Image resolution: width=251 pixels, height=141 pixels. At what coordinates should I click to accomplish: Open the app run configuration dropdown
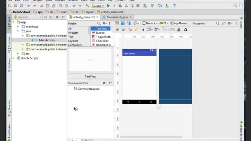tap(98, 6)
